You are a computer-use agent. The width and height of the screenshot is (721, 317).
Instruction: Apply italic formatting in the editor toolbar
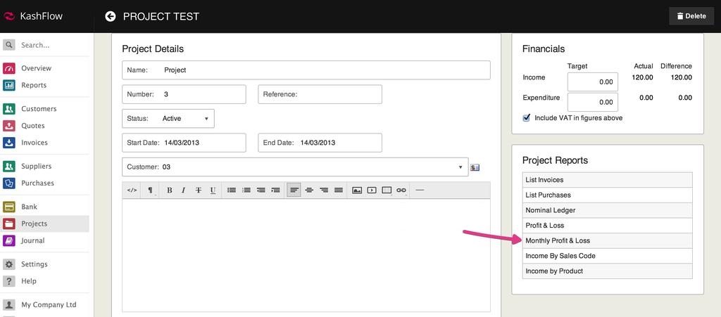tap(183, 190)
